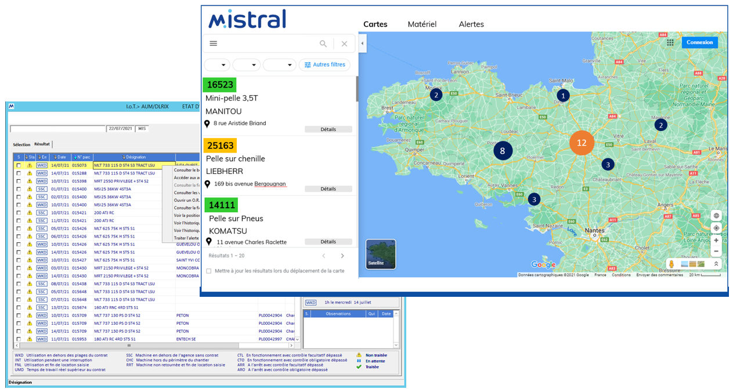Check the box for row 015427
Image resolution: width=733 pixels, height=389 pixels.
click(x=19, y=260)
